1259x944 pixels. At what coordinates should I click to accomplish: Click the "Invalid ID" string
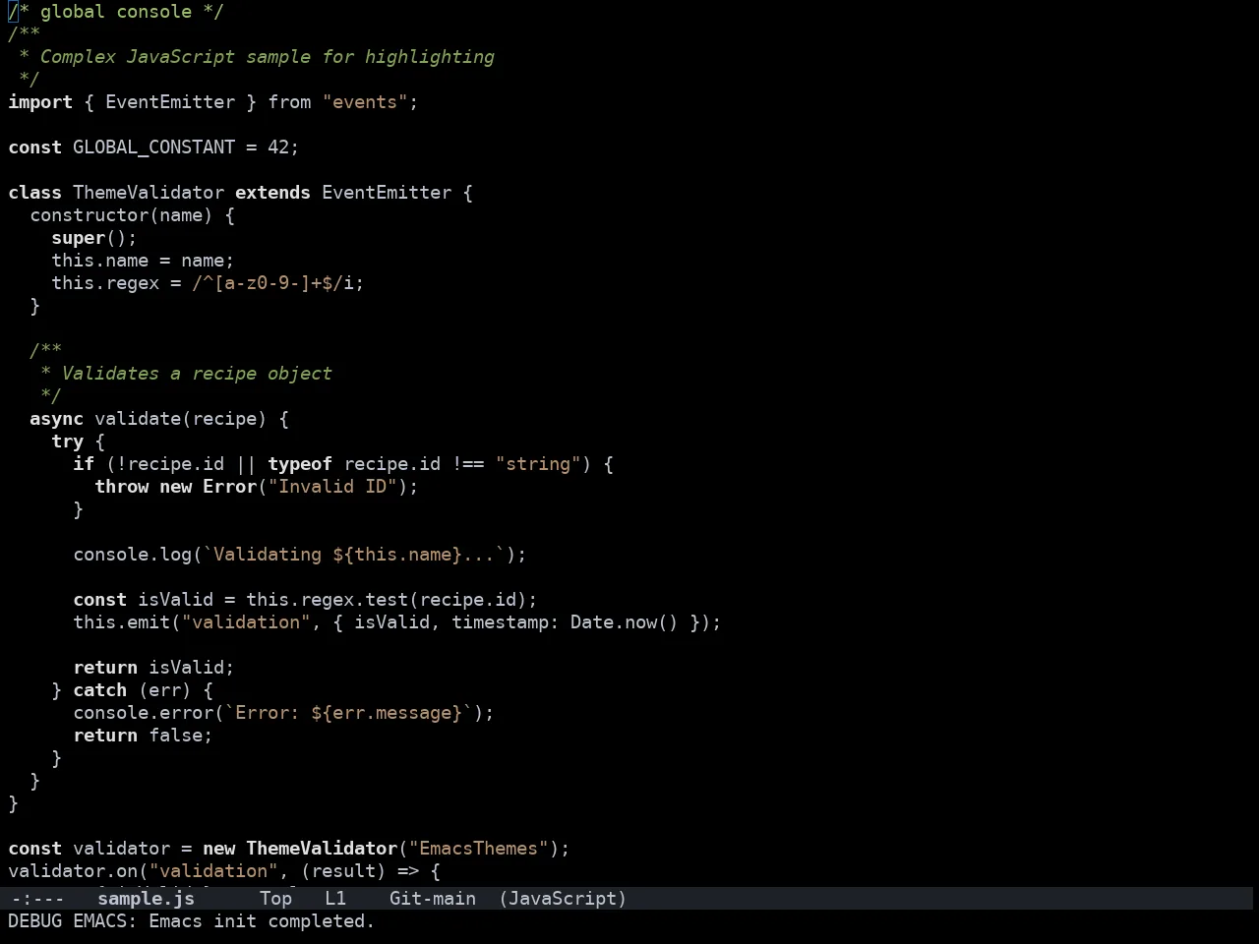[x=332, y=487]
